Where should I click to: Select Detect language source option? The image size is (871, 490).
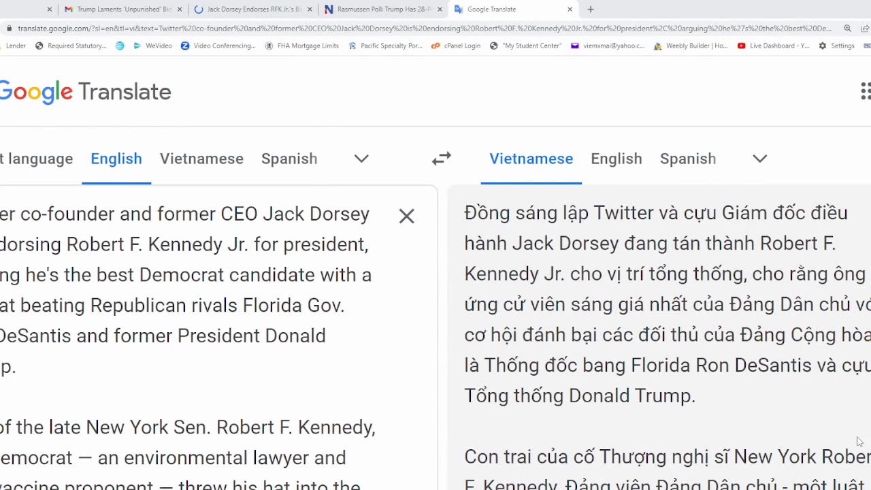(36, 159)
